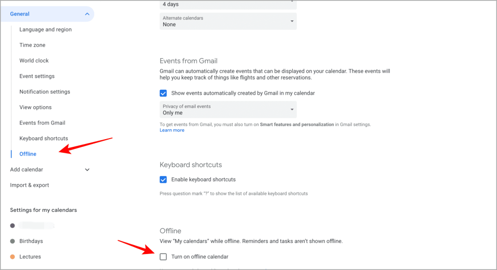The image size is (497, 270).
Task: Open Import & export settings
Action: tap(30, 185)
